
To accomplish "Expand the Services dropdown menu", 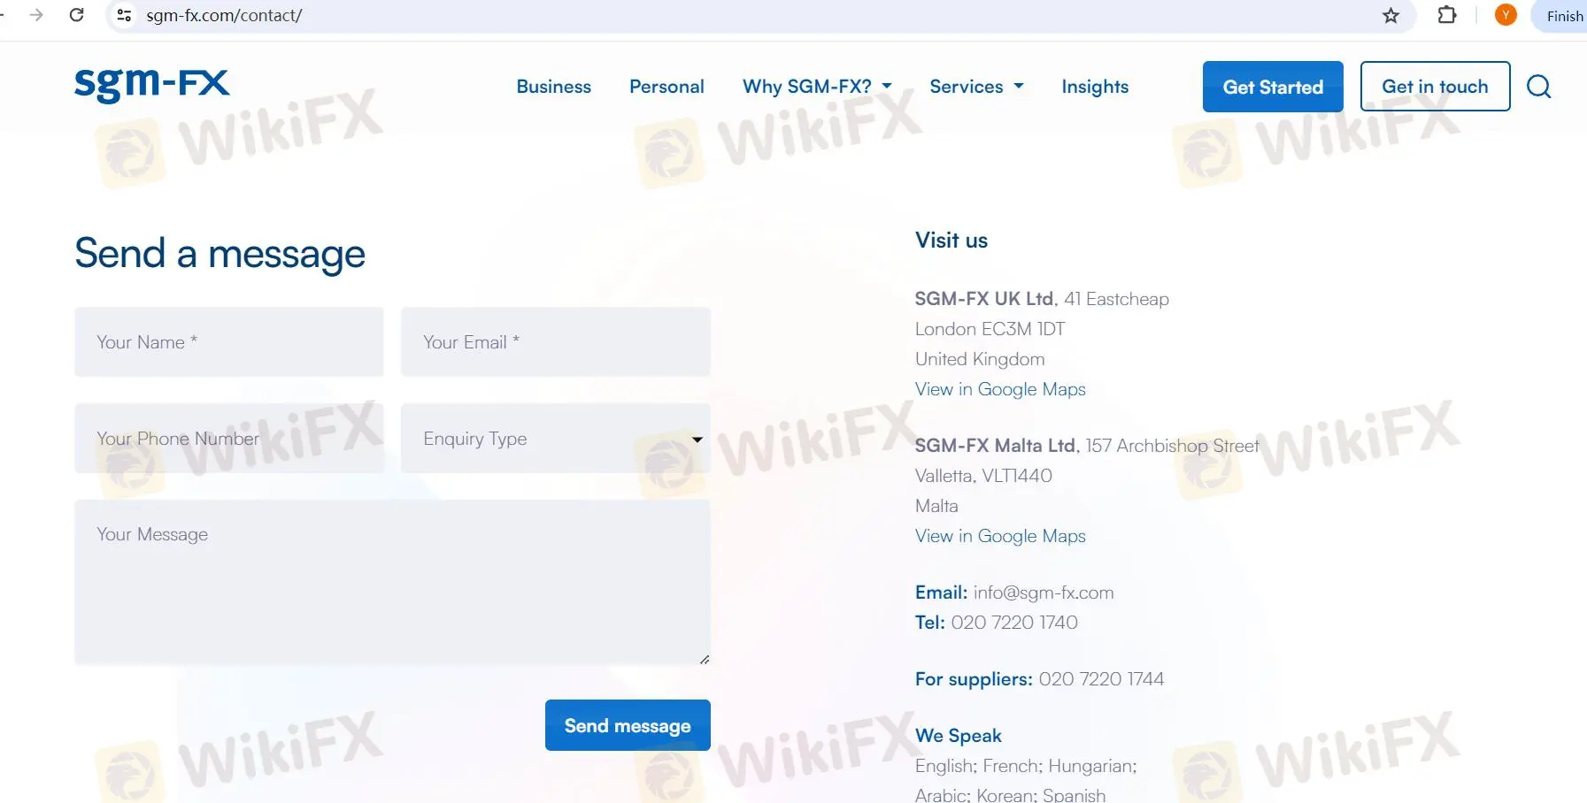I will [976, 87].
